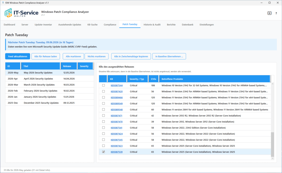Tick the checkbox for KB5087424
Screen dimensions: 282x173
[104, 134]
